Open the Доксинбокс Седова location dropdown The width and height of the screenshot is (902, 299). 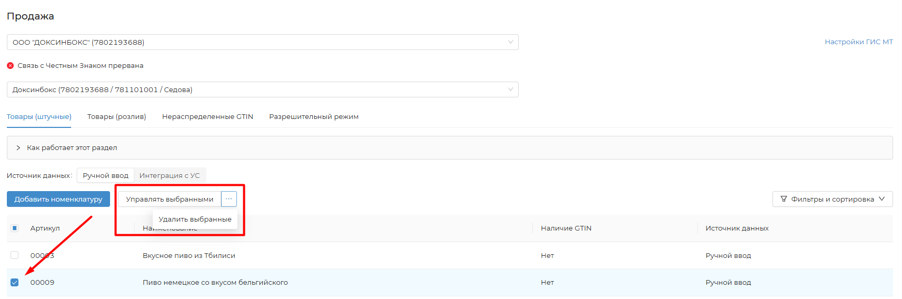pyautogui.click(x=262, y=89)
